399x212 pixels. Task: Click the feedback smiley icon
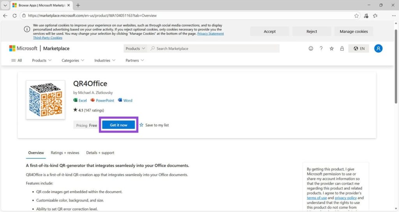click(x=311, y=48)
